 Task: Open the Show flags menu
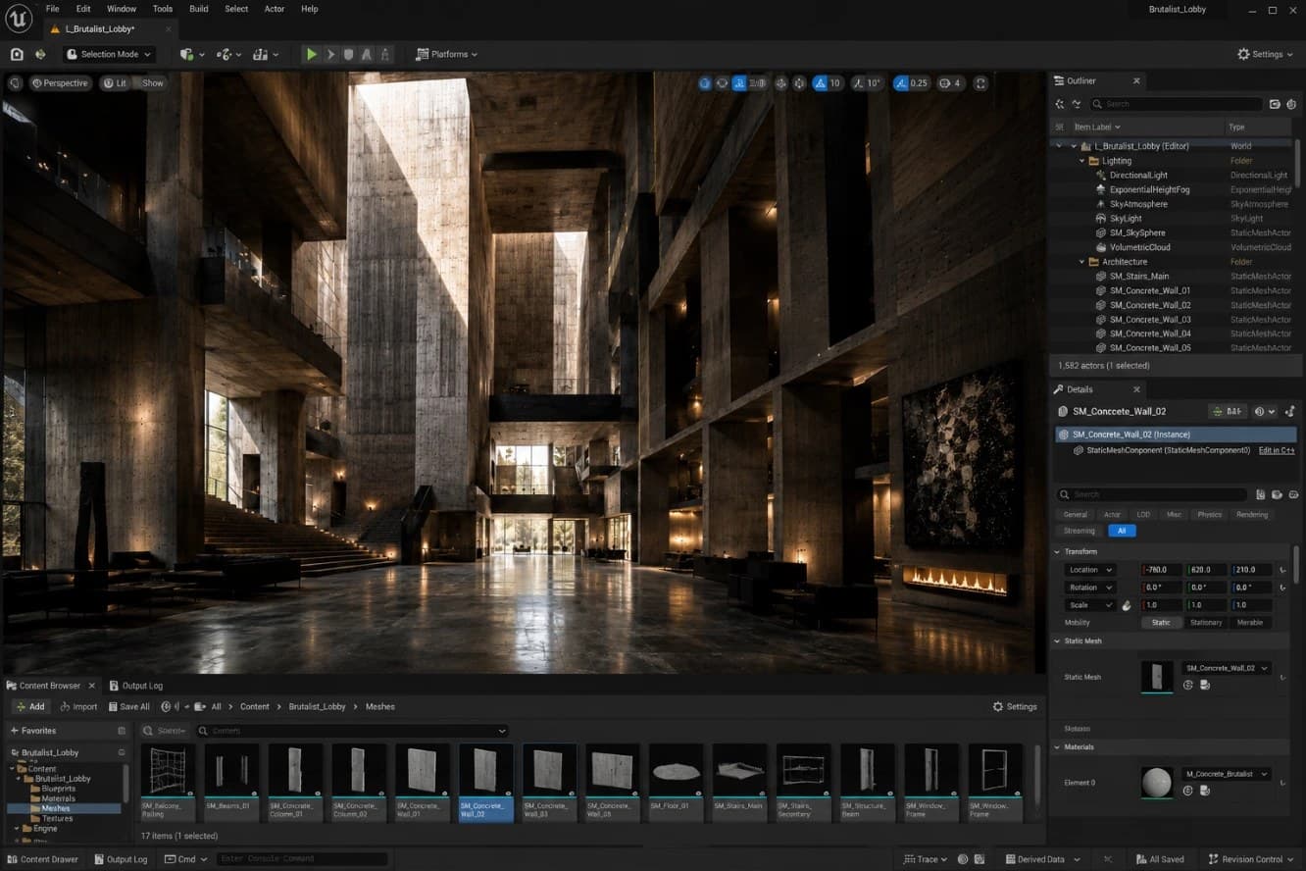tap(152, 83)
